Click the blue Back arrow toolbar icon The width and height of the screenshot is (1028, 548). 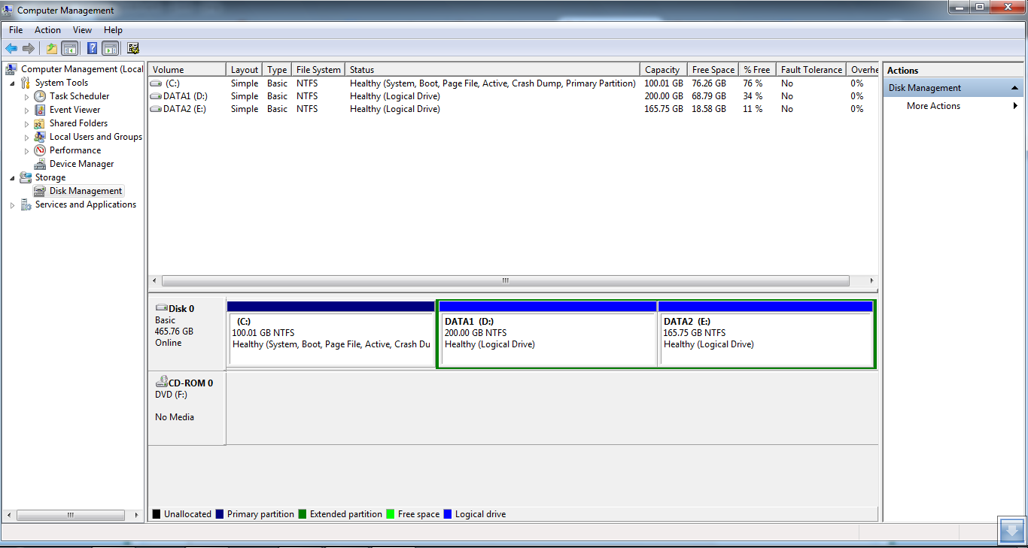tap(11, 49)
